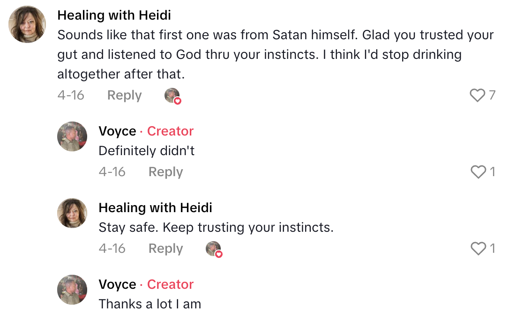Reply to Heidi's top-level comment
This screenshot has width=508, height=314.
124,95
